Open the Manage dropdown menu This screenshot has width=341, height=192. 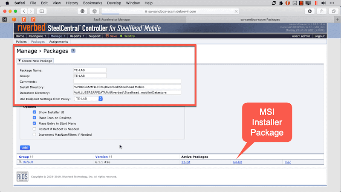click(x=58, y=36)
